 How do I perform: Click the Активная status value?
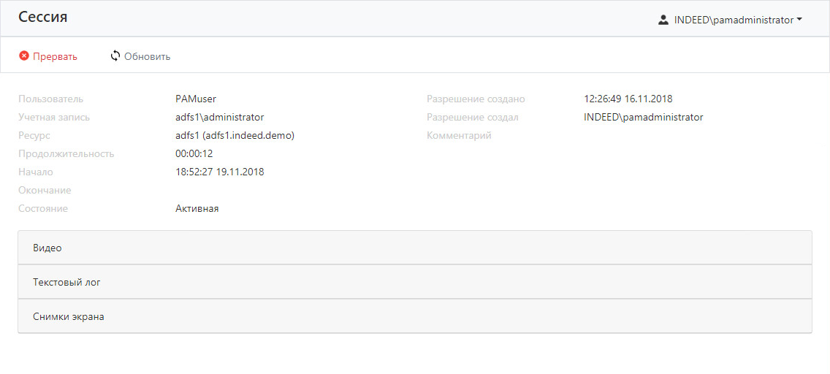click(197, 208)
